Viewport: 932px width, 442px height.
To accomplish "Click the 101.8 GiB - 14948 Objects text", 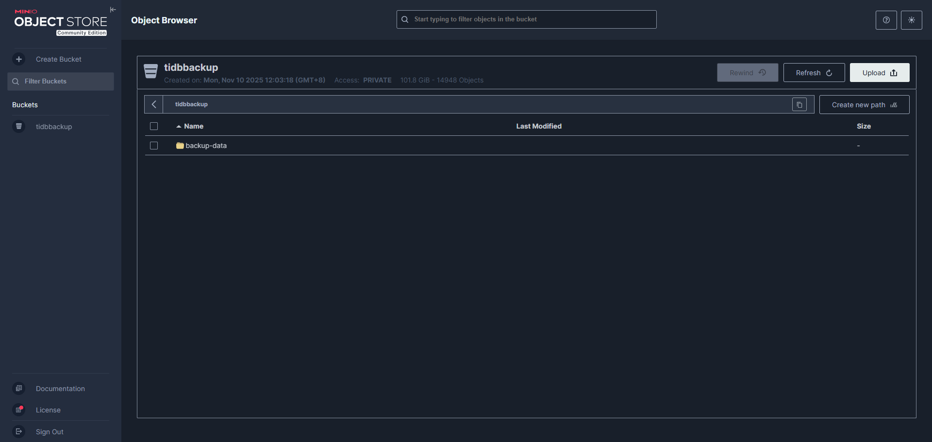I will click(442, 80).
